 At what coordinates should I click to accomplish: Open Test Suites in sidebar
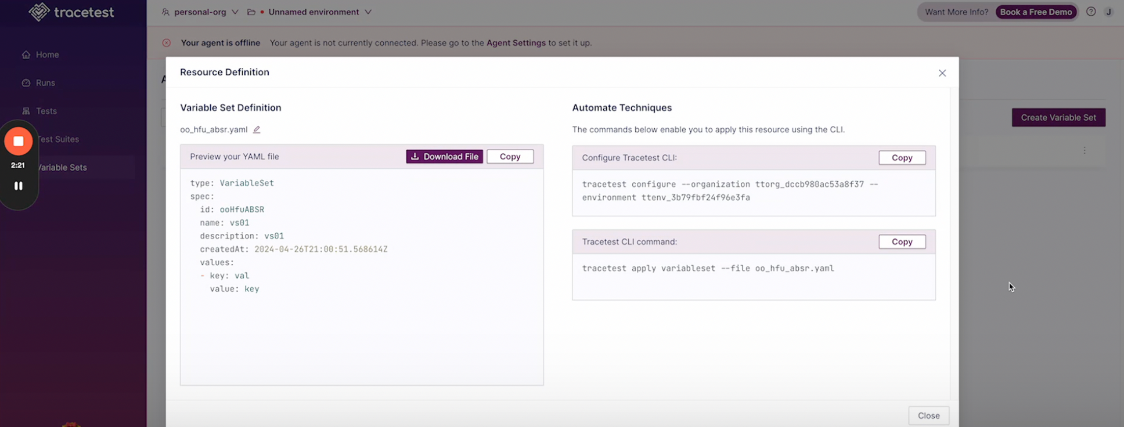coord(58,139)
